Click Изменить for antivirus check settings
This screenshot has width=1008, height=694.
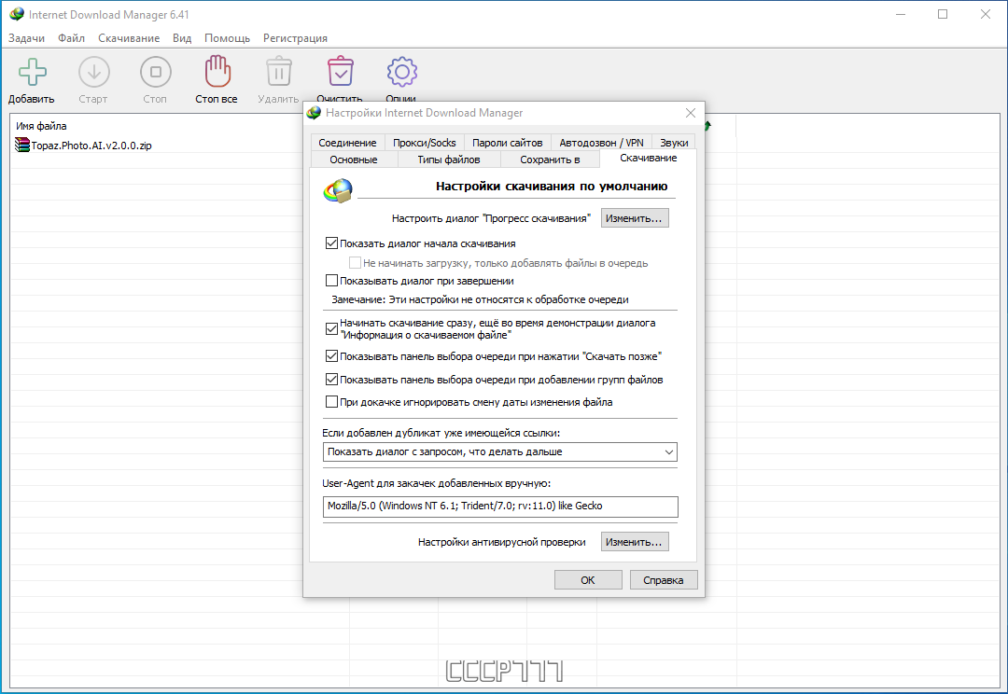pyautogui.click(x=635, y=542)
